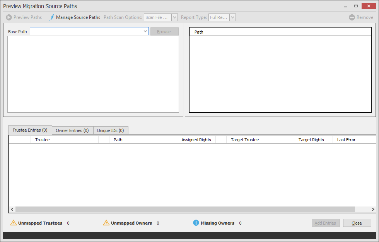Click the Unmapped Owners warning icon
The height and width of the screenshot is (242, 379).
[106, 223]
